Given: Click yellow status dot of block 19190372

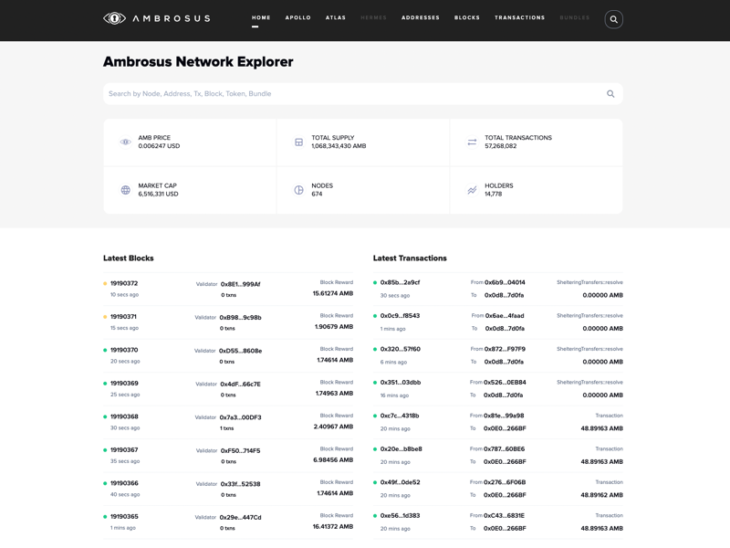Looking at the screenshot, I should [105, 283].
